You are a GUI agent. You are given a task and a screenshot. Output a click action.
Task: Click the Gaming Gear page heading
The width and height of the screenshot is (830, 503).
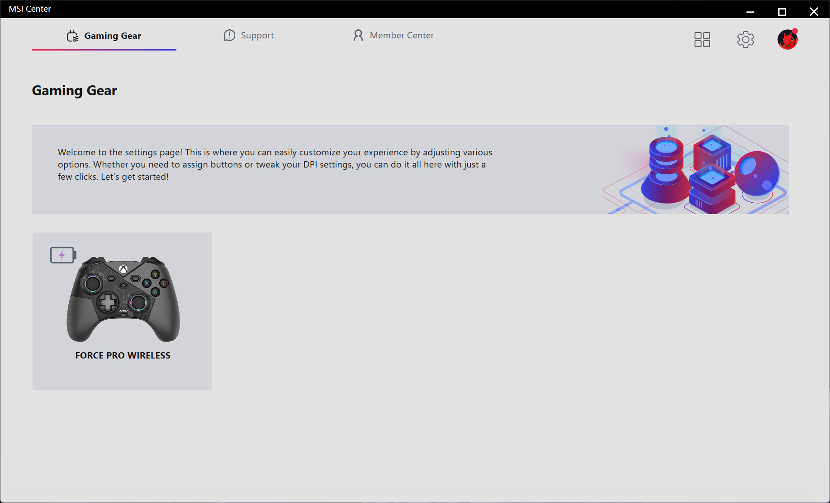74,90
